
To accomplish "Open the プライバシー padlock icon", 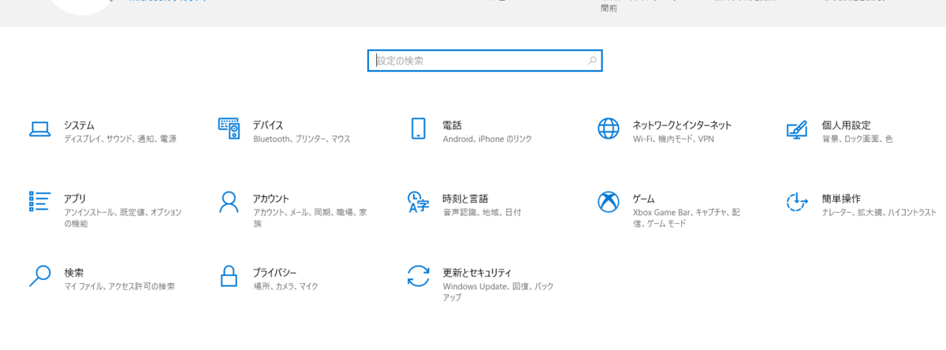I will click(229, 275).
